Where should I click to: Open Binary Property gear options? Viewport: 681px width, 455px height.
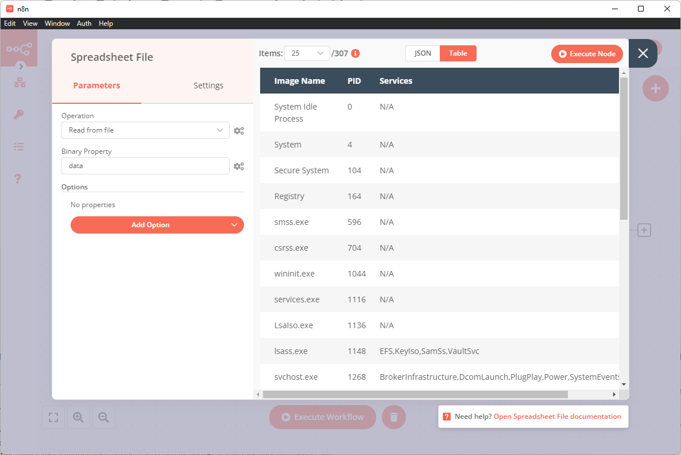239,166
